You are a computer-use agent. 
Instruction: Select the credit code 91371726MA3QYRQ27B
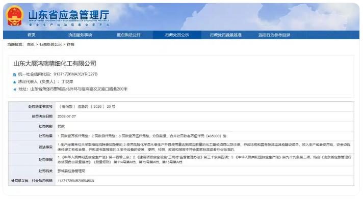[75, 74]
